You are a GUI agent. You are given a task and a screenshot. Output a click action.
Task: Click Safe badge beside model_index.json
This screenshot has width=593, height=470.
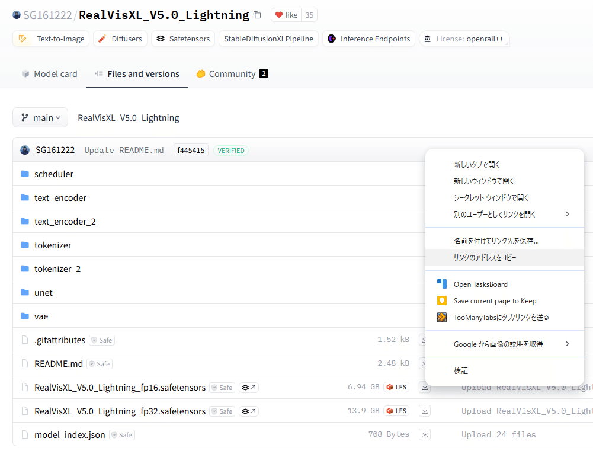coord(122,435)
